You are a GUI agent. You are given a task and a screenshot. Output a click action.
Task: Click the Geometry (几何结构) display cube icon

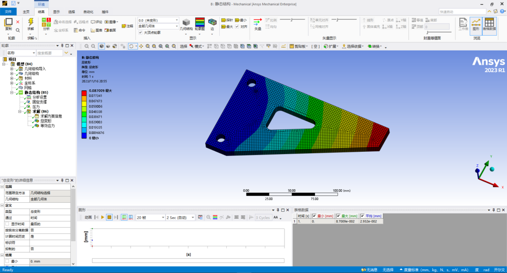click(x=186, y=22)
